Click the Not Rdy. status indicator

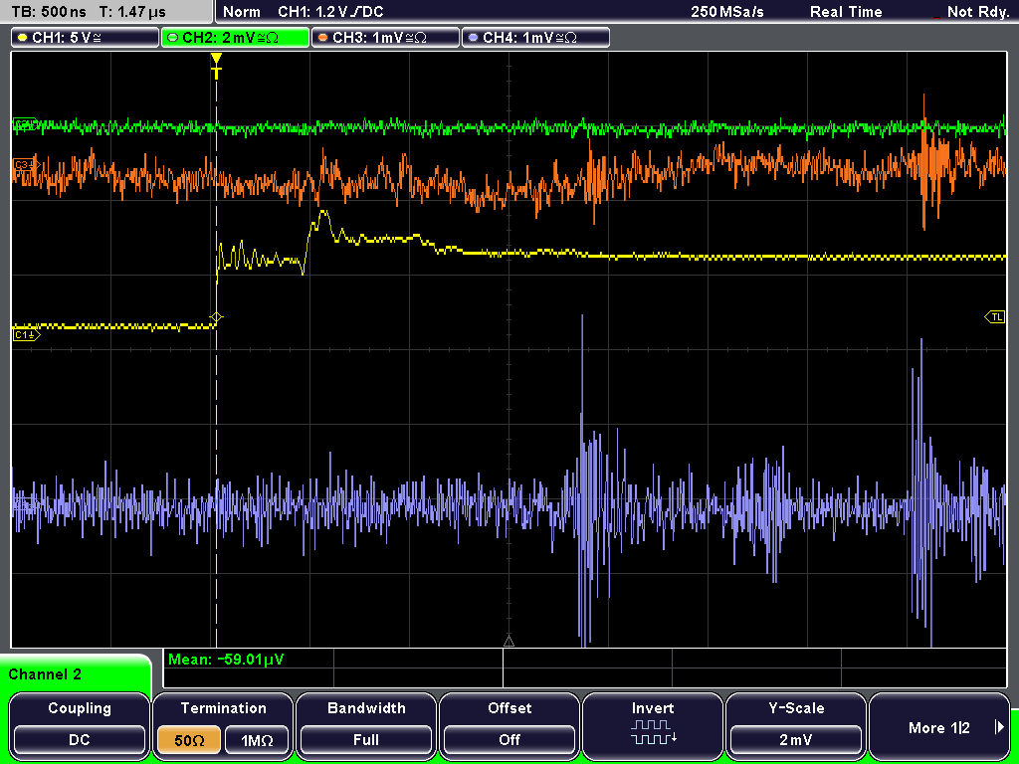click(977, 12)
